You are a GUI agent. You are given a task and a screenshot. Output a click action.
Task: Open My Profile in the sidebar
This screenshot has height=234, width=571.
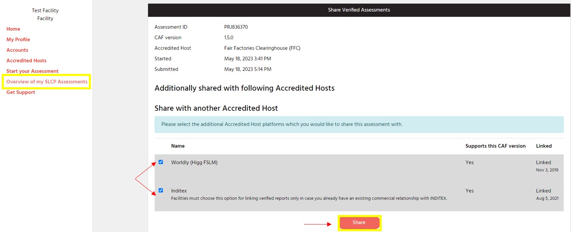(18, 39)
